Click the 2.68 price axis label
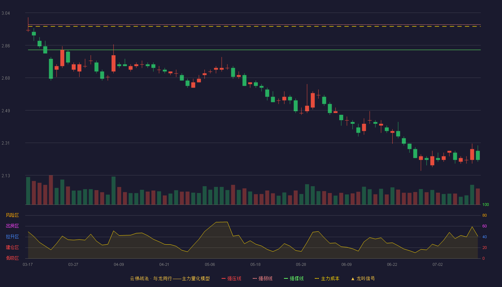The width and height of the screenshot is (502, 287). [x=6, y=78]
